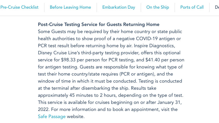Image resolution: width=219 pixels, height=123 pixels.
Task: Select the Embarkation Day tab
Action: click(x=119, y=7)
